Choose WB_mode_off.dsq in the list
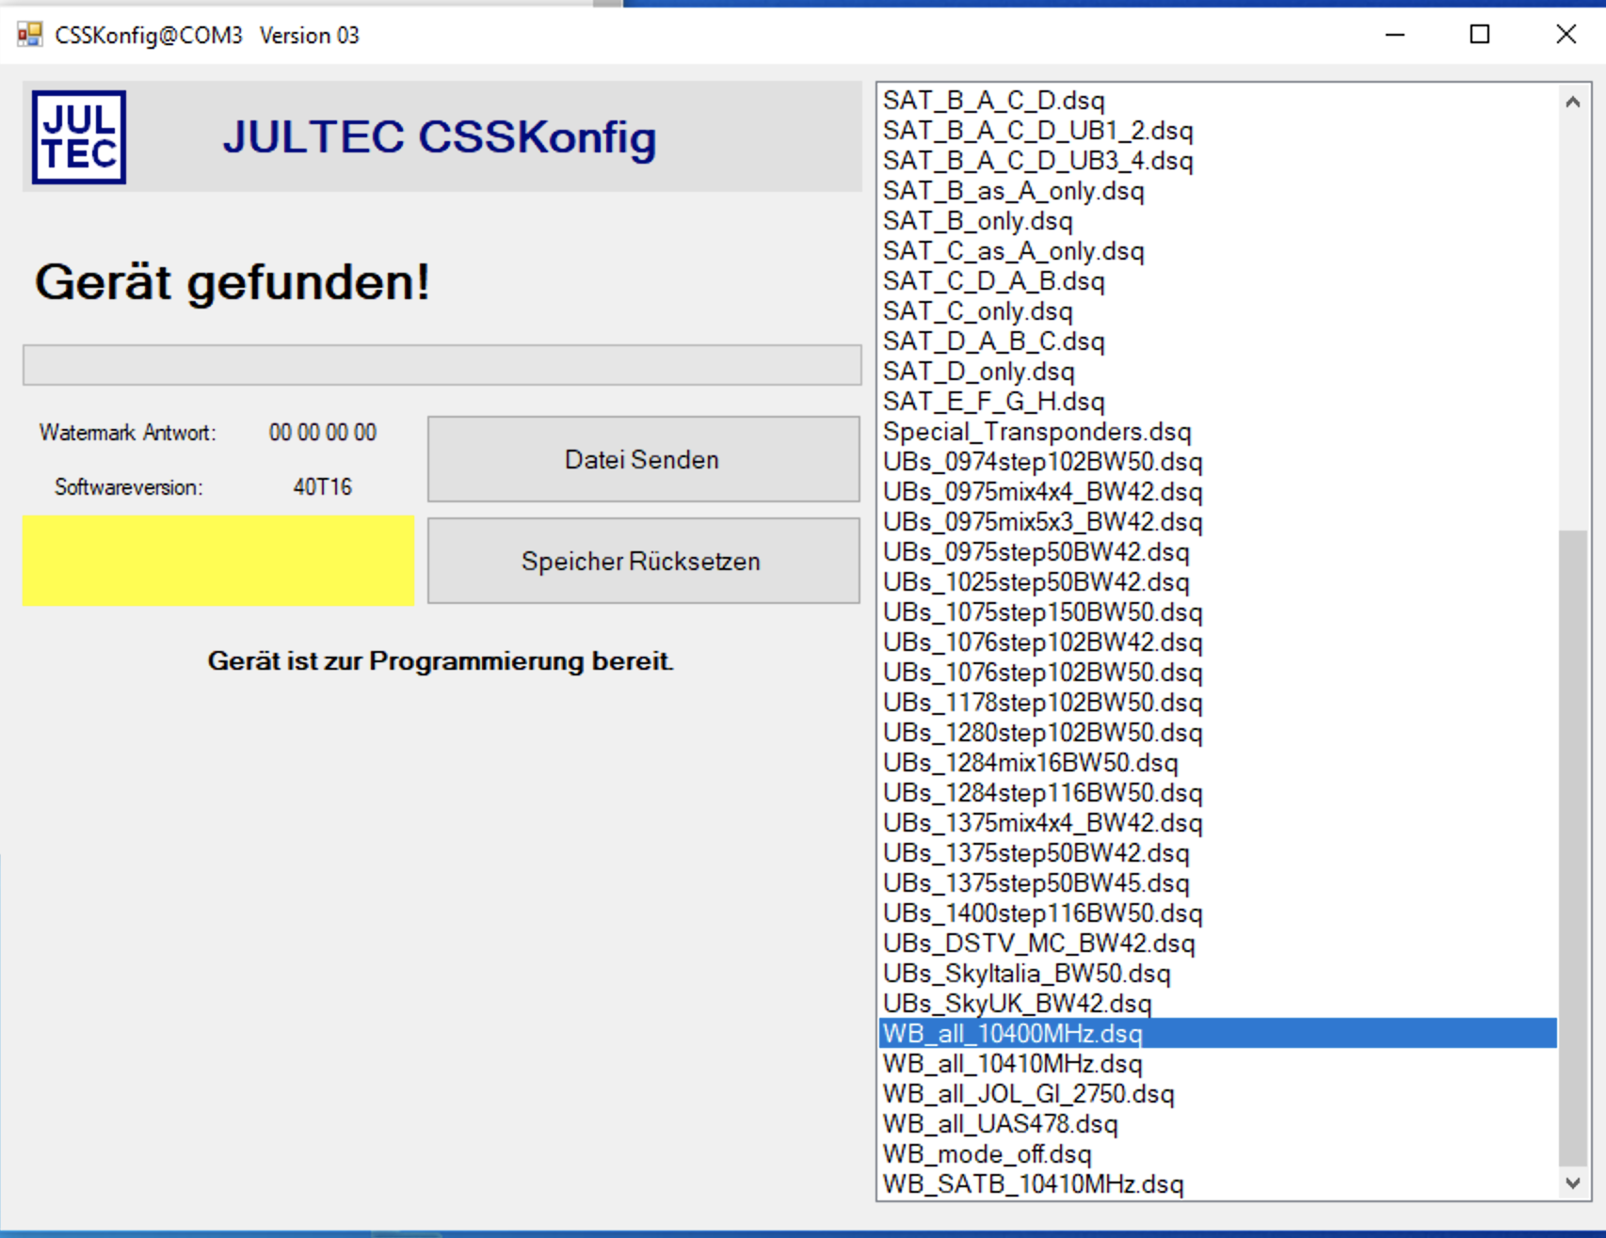The width and height of the screenshot is (1606, 1238). (x=987, y=1154)
